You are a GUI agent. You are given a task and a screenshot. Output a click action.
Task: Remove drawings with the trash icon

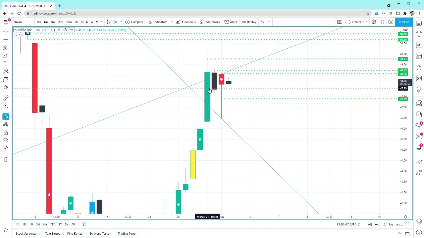(x=6, y=159)
